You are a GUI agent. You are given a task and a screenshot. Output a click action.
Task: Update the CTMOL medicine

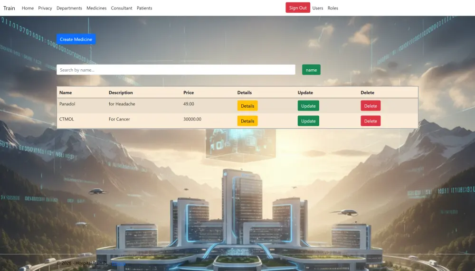click(308, 121)
